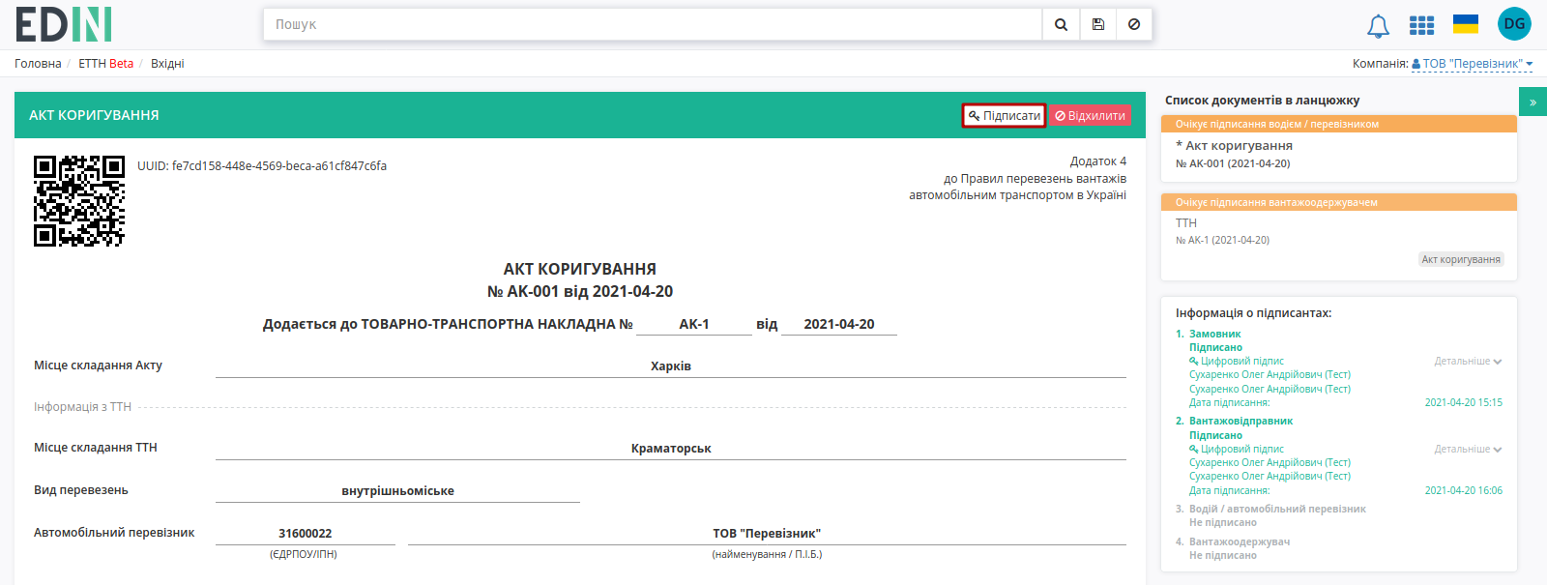Screen dimensions: 1547x585
Task: Click the clear search filter icon
Action: pyautogui.click(x=1134, y=24)
